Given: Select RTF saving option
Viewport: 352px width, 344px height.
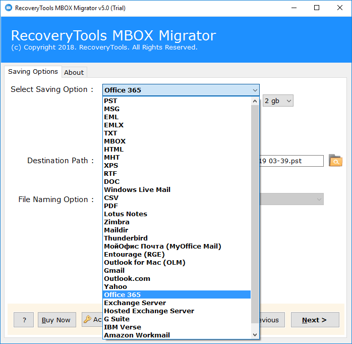Looking at the screenshot, I should [x=177, y=174].
